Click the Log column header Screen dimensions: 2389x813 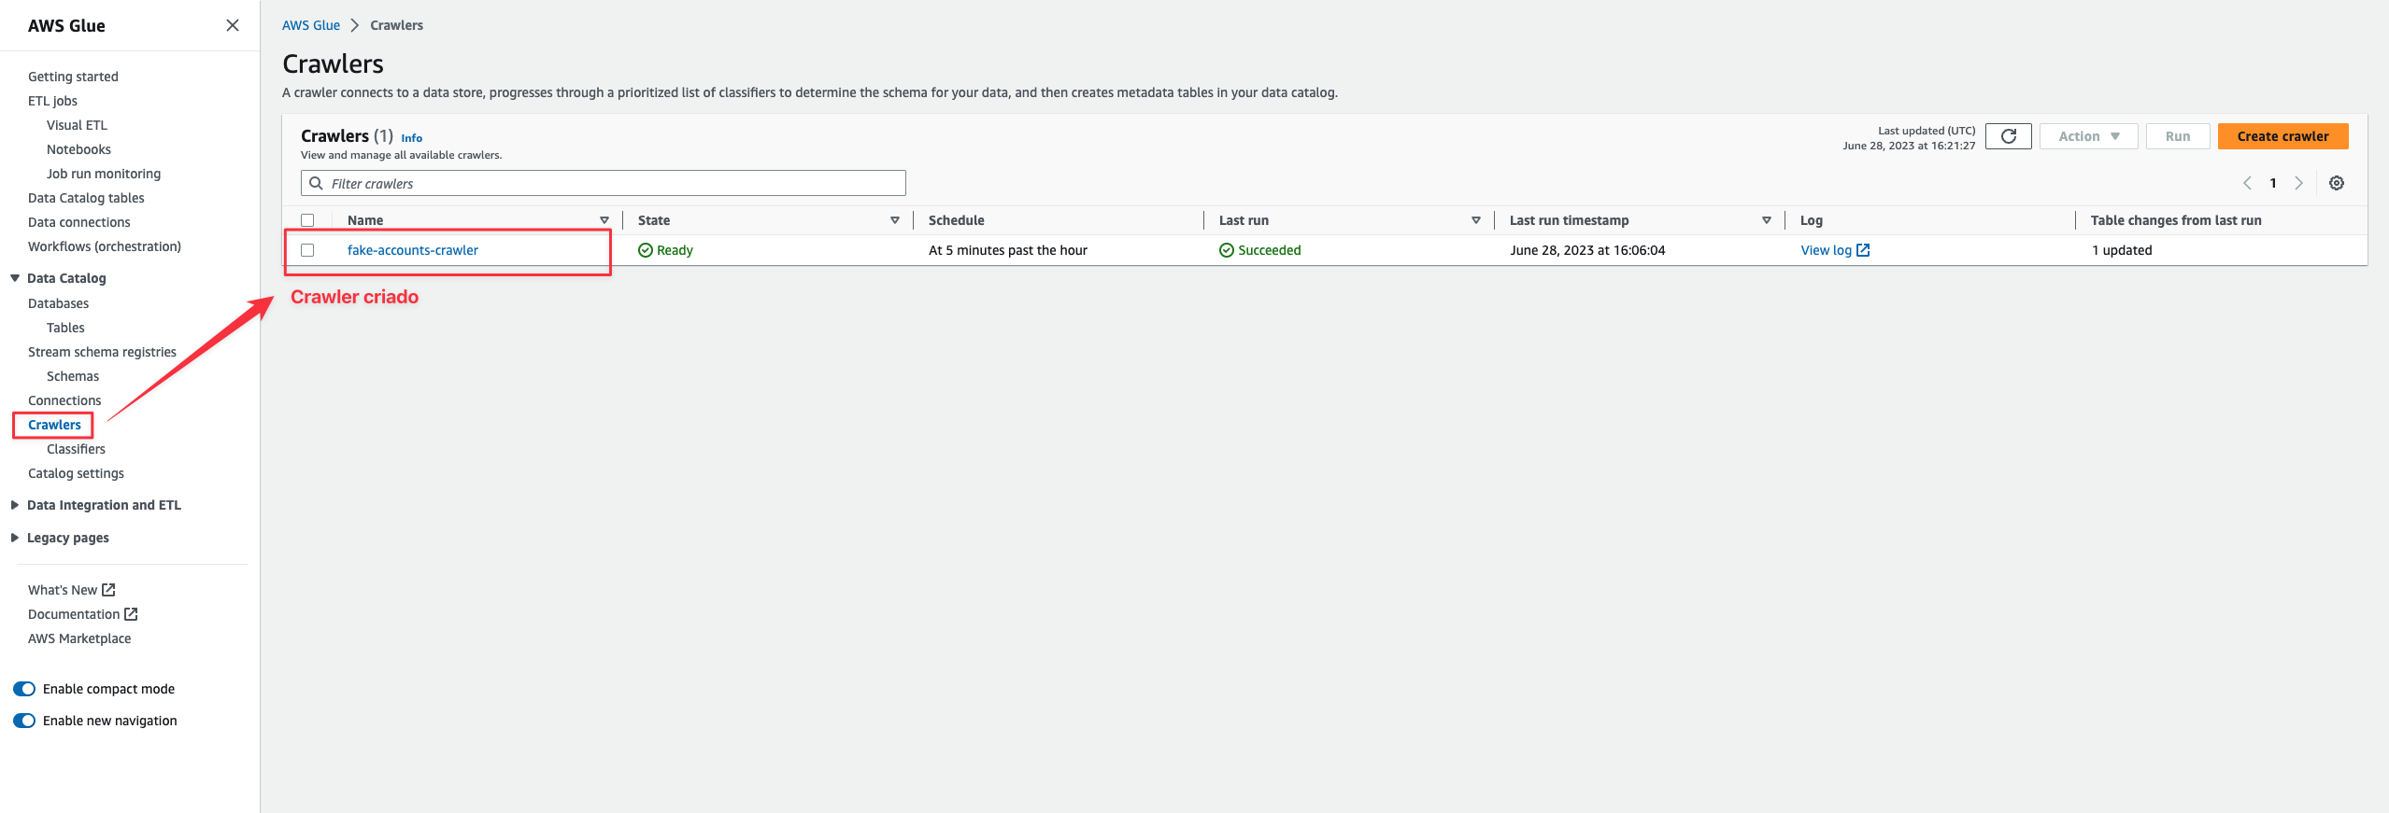coord(1811,220)
